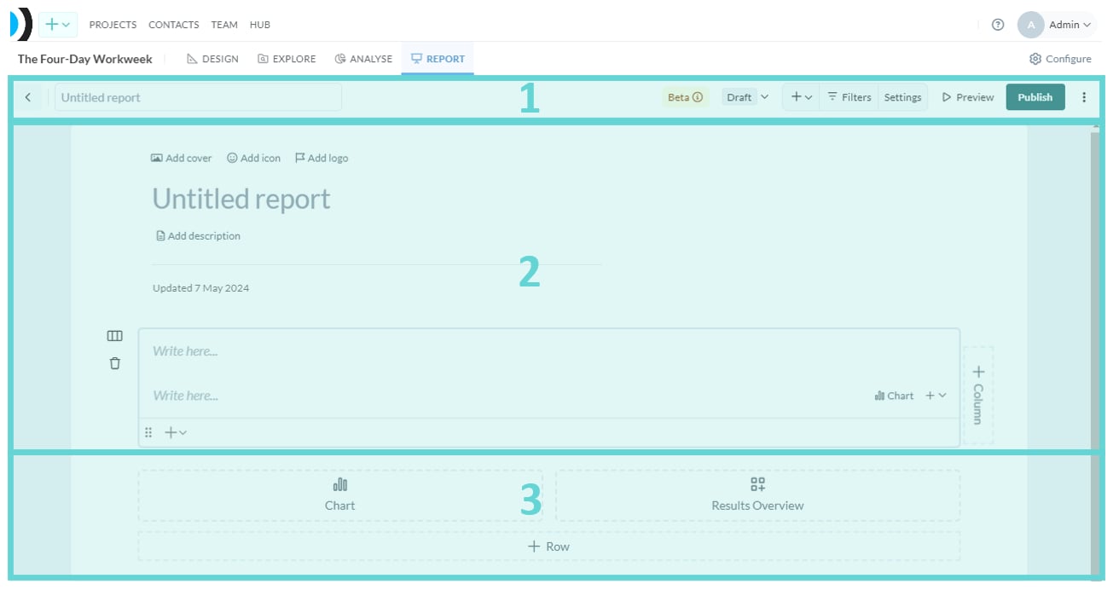Image resolution: width=1119 pixels, height=590 pixels.
Task: Click the Admin avatar circle
Action: (x=1030, y=25)
